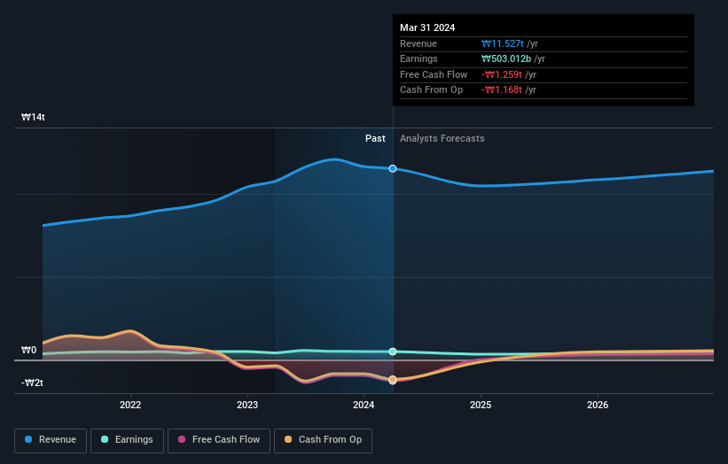The width and height of the screenshot is (728, 464).
Task: Click the Cash From Op data point marker
Action: [393, 380]
